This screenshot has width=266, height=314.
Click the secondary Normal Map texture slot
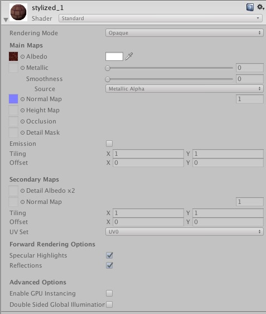coord(13,202)
